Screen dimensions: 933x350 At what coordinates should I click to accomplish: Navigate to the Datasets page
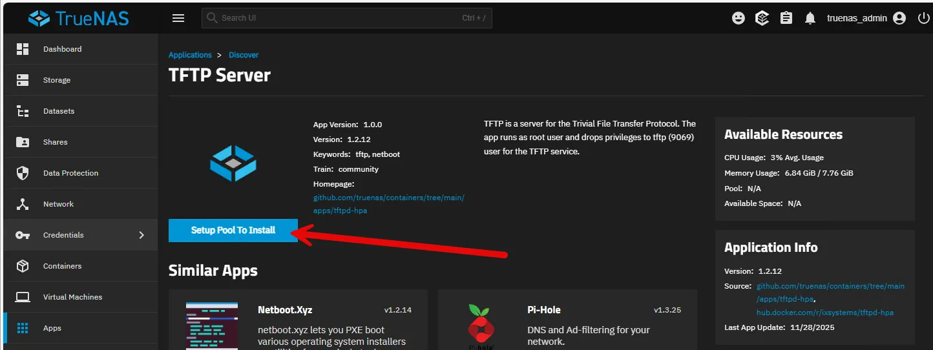pos(59,111)
